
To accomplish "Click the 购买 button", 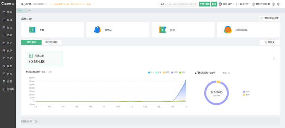I will [x=214, y=4].
